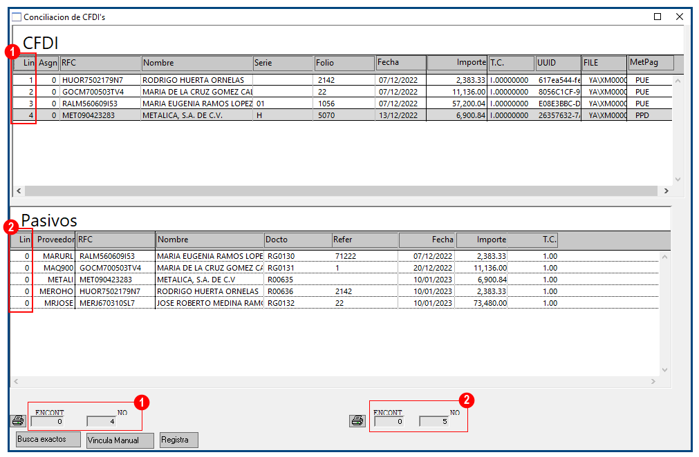Viewport: 699px width, 457px height.
Task: Click the Docto column header in Pasivos
Action: [x=297, y=240]
